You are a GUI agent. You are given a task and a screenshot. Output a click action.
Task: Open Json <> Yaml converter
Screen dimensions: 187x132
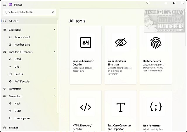22,37
